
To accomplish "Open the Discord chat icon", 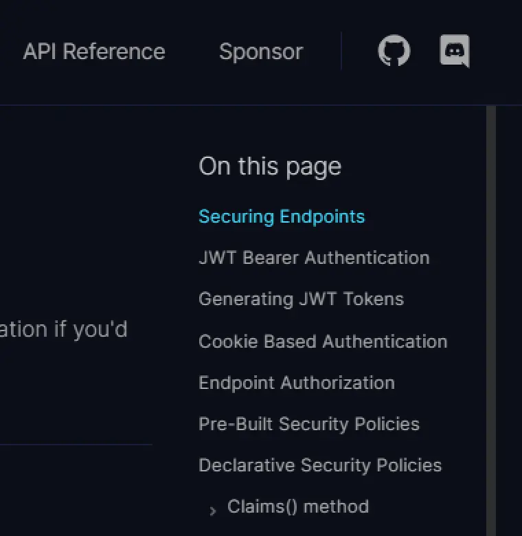I will coord(455,51).
